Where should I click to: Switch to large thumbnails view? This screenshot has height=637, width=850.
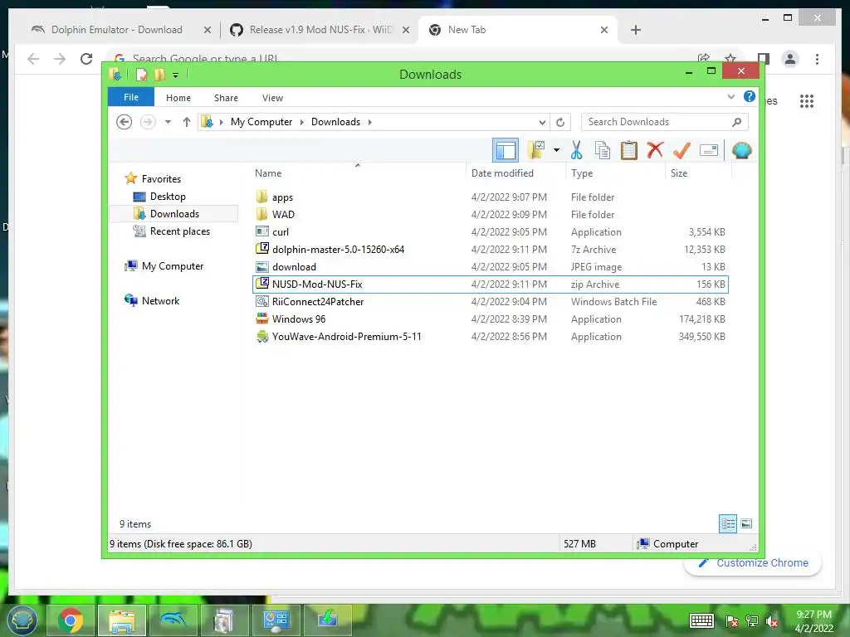coord(746,523)
